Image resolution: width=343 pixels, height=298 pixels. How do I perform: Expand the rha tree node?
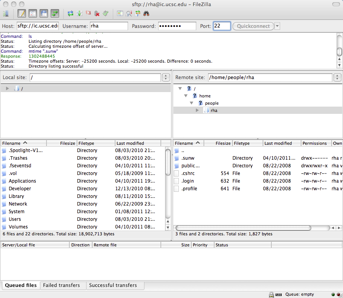click(197, 110)
